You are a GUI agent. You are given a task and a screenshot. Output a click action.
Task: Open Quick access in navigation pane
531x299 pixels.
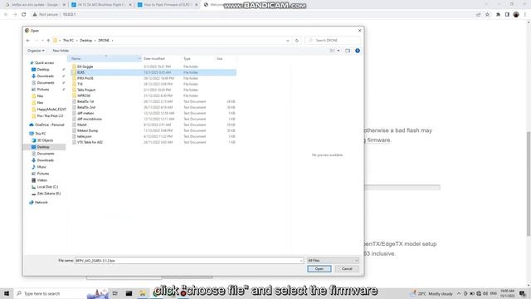pyautogui.click(x=44, y=63)
